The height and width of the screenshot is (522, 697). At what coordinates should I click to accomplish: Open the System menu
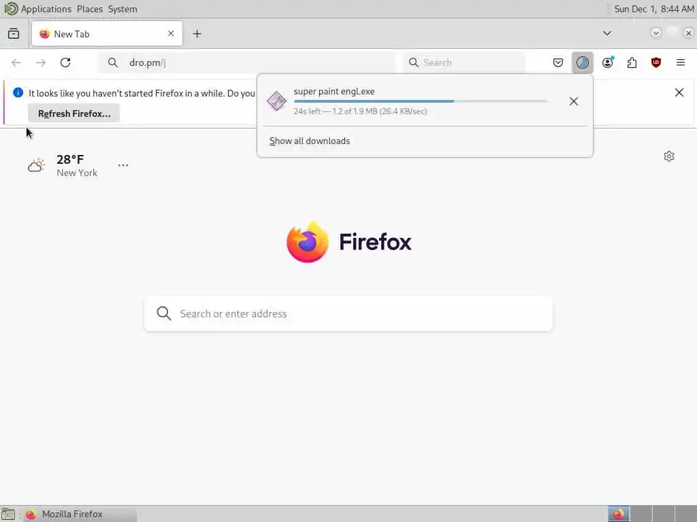point(123,9)
